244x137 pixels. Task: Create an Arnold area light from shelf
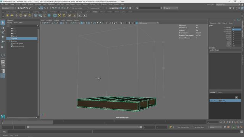pyautogui.click(x=8, y=15)
